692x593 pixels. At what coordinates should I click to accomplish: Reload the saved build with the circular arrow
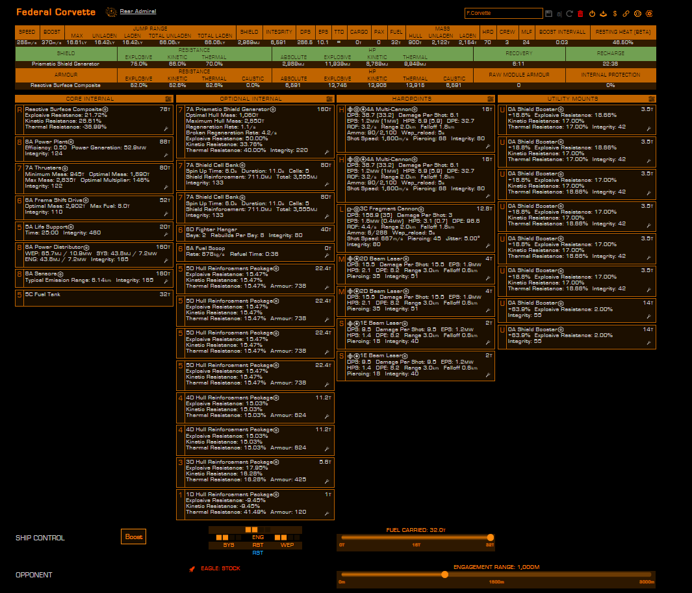569,14
